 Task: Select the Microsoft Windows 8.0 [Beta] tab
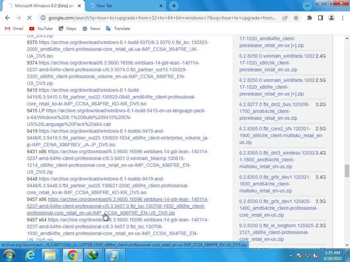point(43,6)
